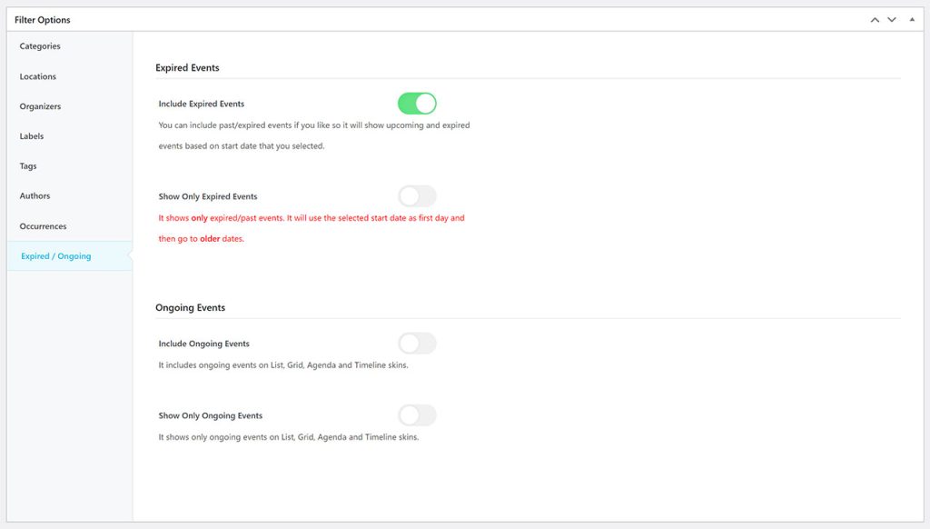930x529 pixels.
Task: Click the Show Only Ongoing Events label
Action: [x=210, y=414]
